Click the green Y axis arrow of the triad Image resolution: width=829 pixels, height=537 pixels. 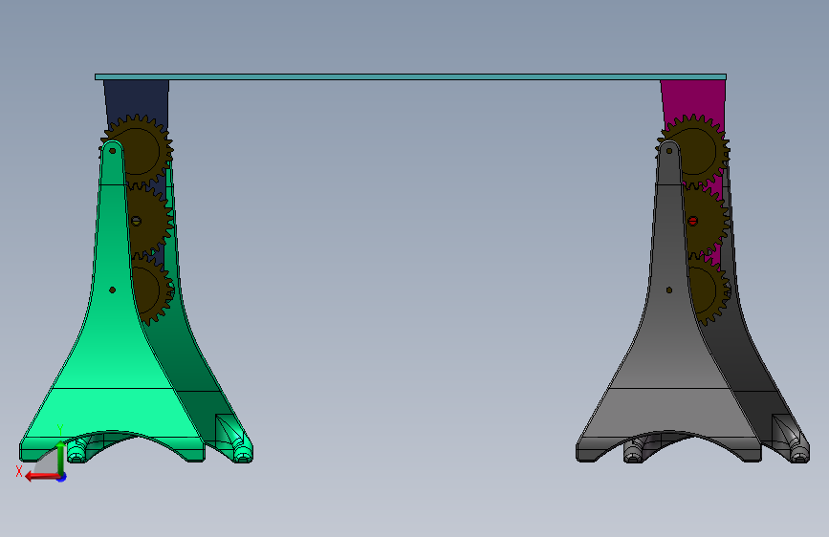[61, 457]
